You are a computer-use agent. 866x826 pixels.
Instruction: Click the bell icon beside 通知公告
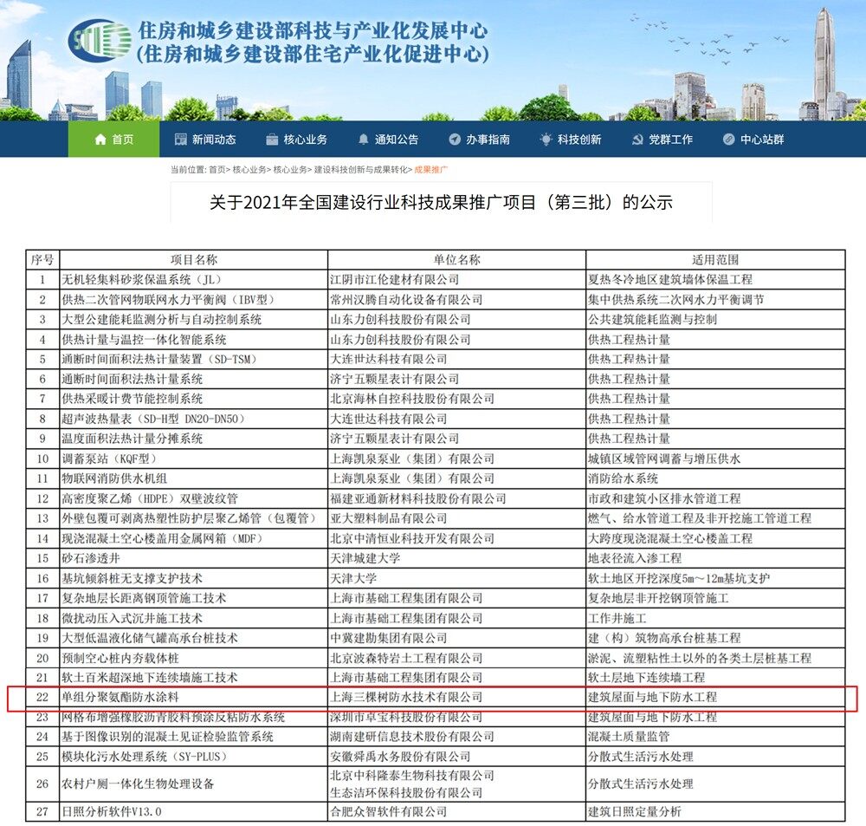click(364, 139)
